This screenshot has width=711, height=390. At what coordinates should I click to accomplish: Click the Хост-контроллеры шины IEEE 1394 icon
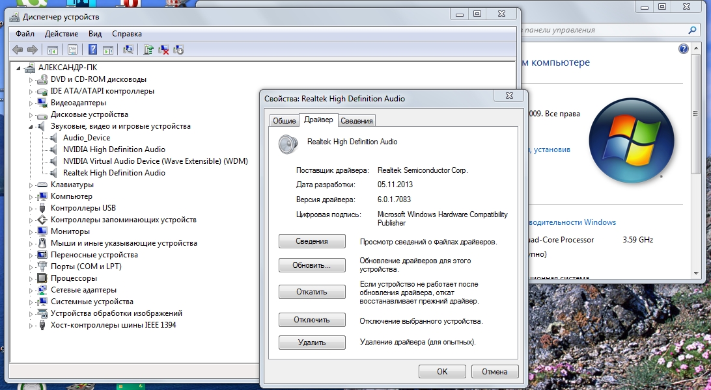pyautogui.click(x=42, y=325)
